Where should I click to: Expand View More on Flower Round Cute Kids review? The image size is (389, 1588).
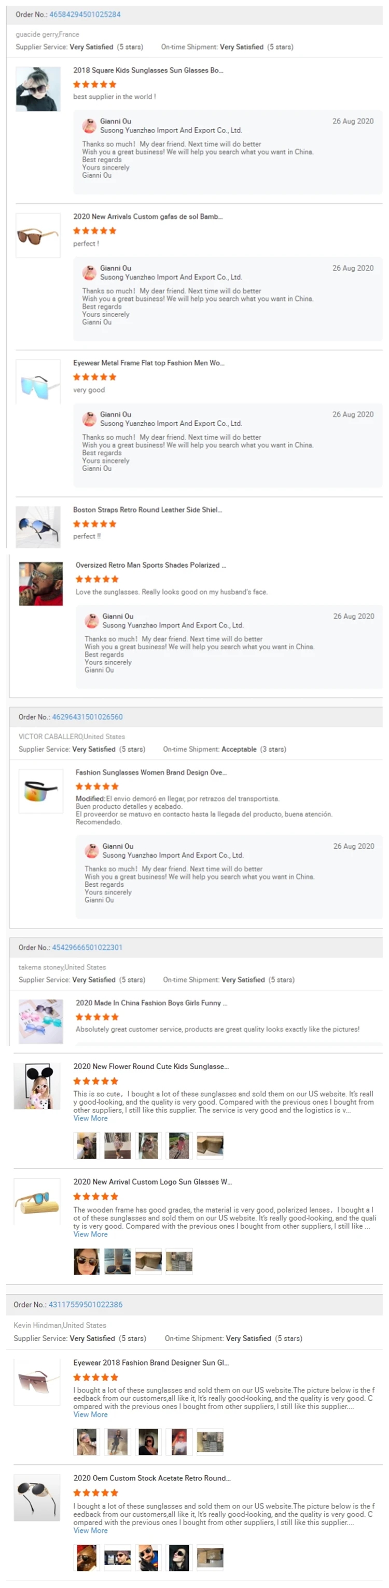click(90, 1118)
